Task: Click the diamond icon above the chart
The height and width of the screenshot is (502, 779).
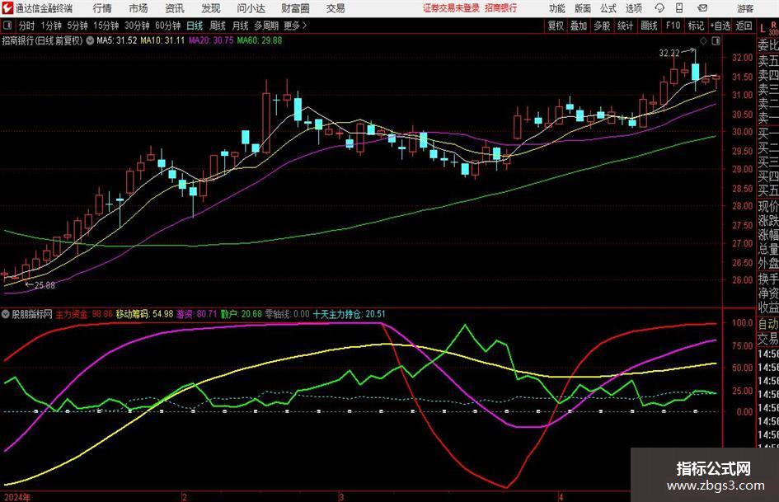Action: 703,41
